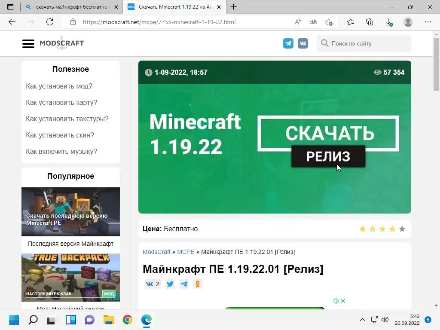Viewport: 440px width, 330px height.
Task: Open the volume control in tray
Action: point(385,320)
